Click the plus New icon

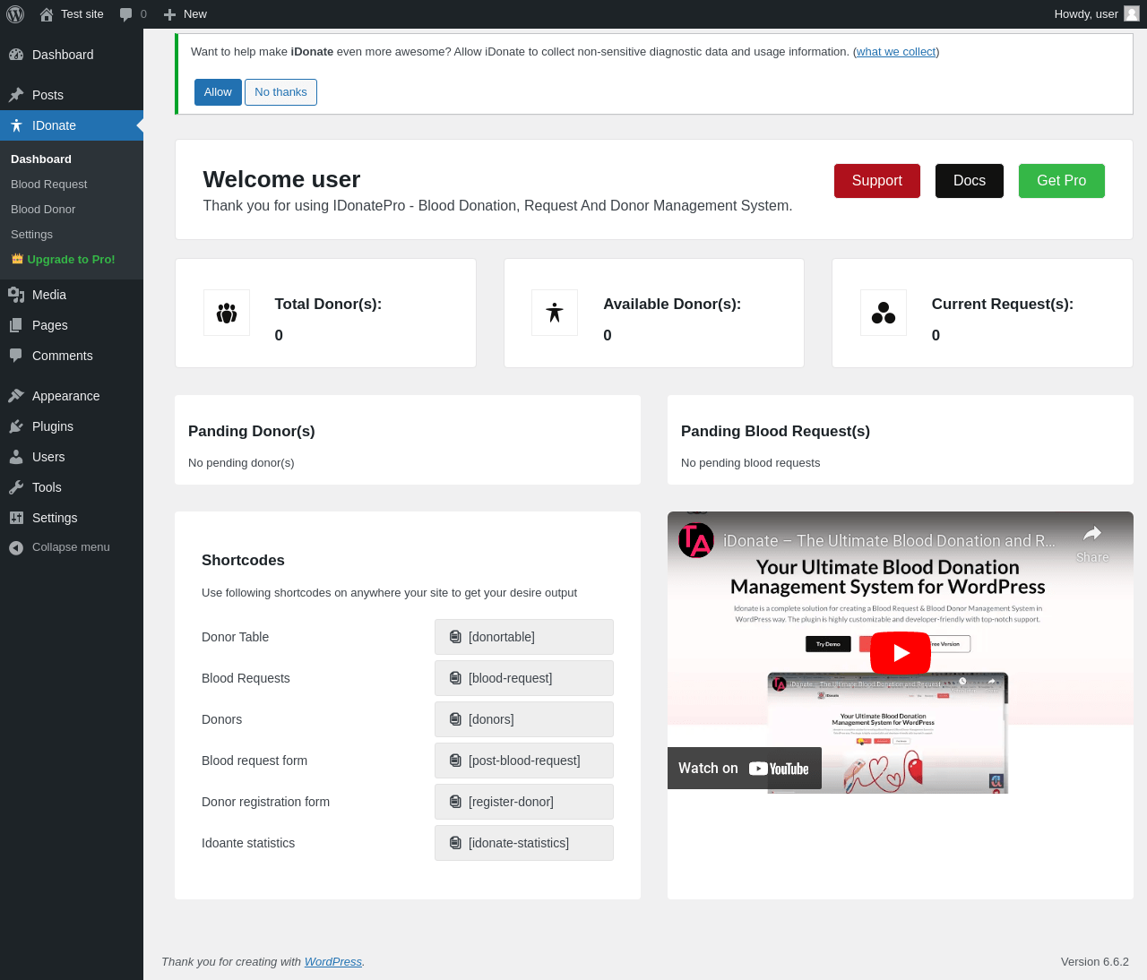169,14
